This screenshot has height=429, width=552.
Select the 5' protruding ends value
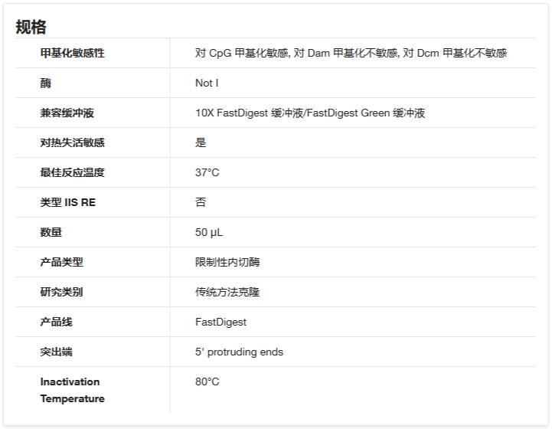(239, 352)
